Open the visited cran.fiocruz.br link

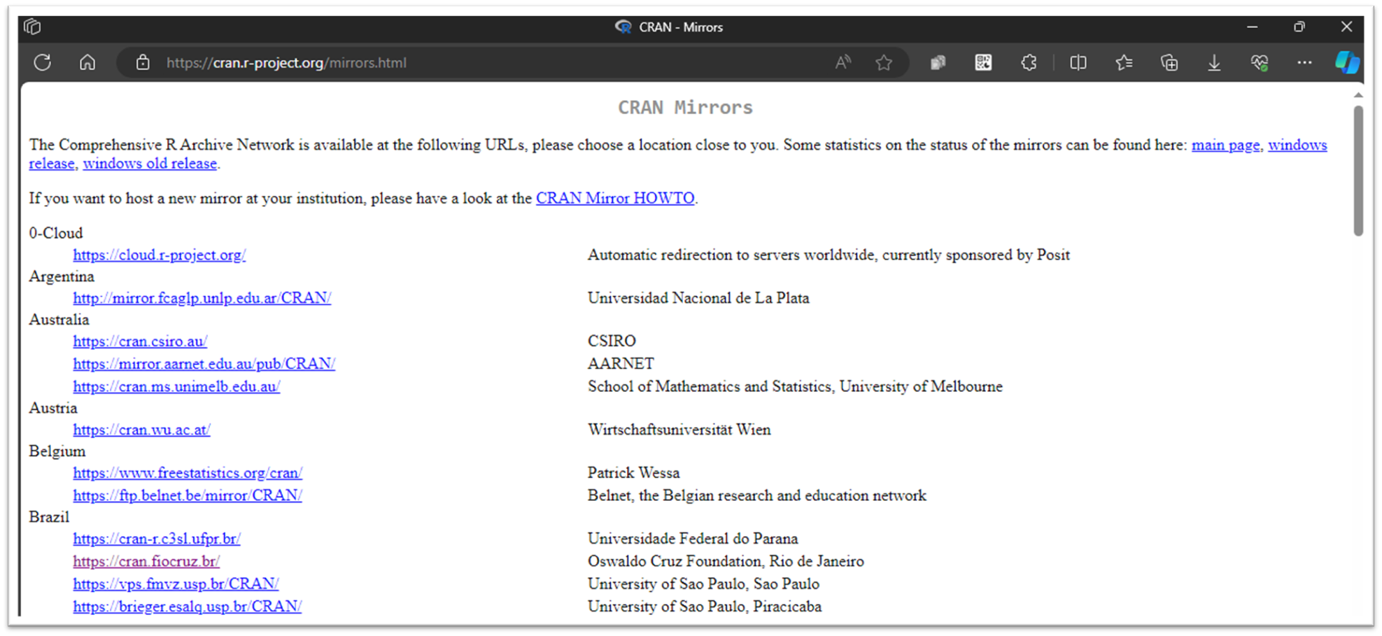pyautogui.click(x=146, y=561)
